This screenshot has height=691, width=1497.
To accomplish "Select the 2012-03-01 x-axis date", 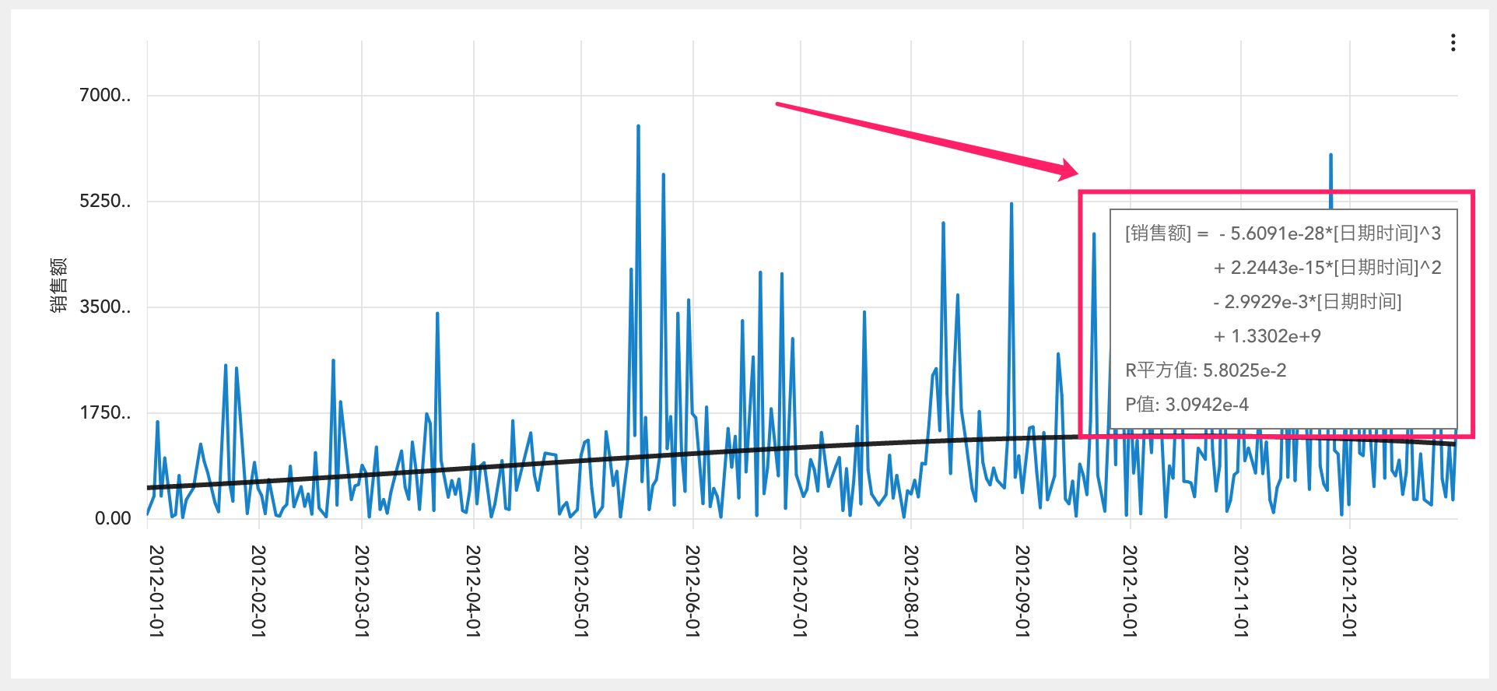I will point(362,591).
